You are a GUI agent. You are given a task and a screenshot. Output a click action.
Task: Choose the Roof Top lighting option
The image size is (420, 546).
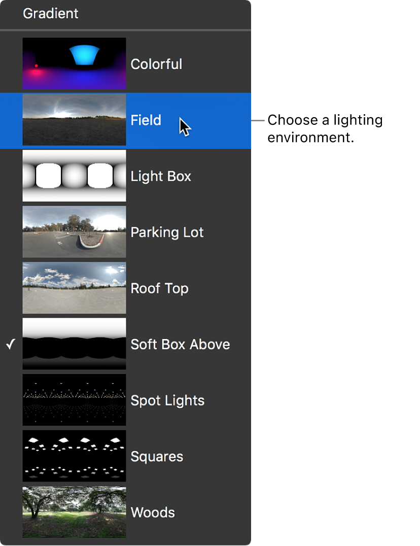click(159, 288)
